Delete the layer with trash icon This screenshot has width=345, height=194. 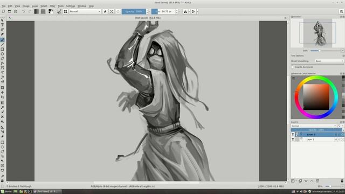pos(342,181)
